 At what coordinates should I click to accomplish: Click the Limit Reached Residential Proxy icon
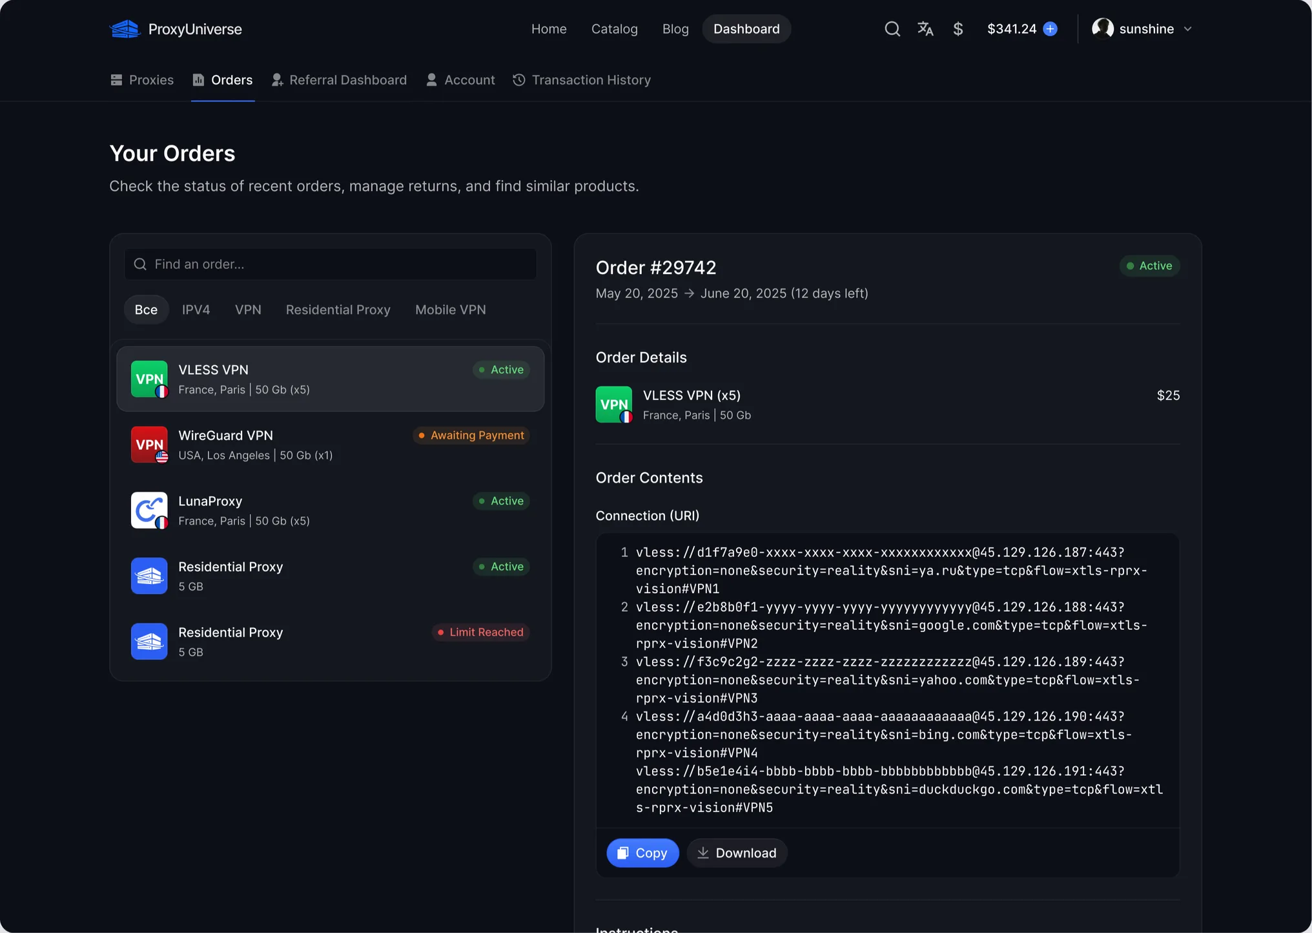point(149,642)
